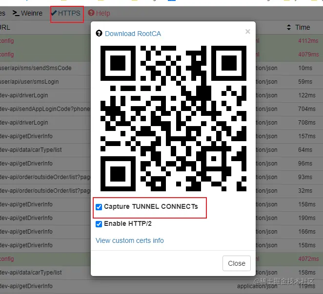Open the Weinre menu
This screenshot has height=294, width=323.
27,13
